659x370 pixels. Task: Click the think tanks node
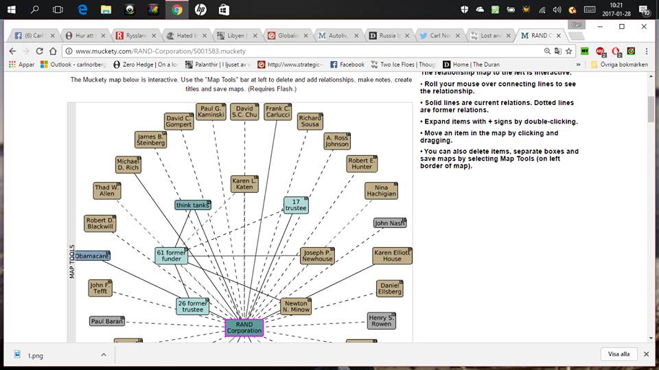point(192,205)
